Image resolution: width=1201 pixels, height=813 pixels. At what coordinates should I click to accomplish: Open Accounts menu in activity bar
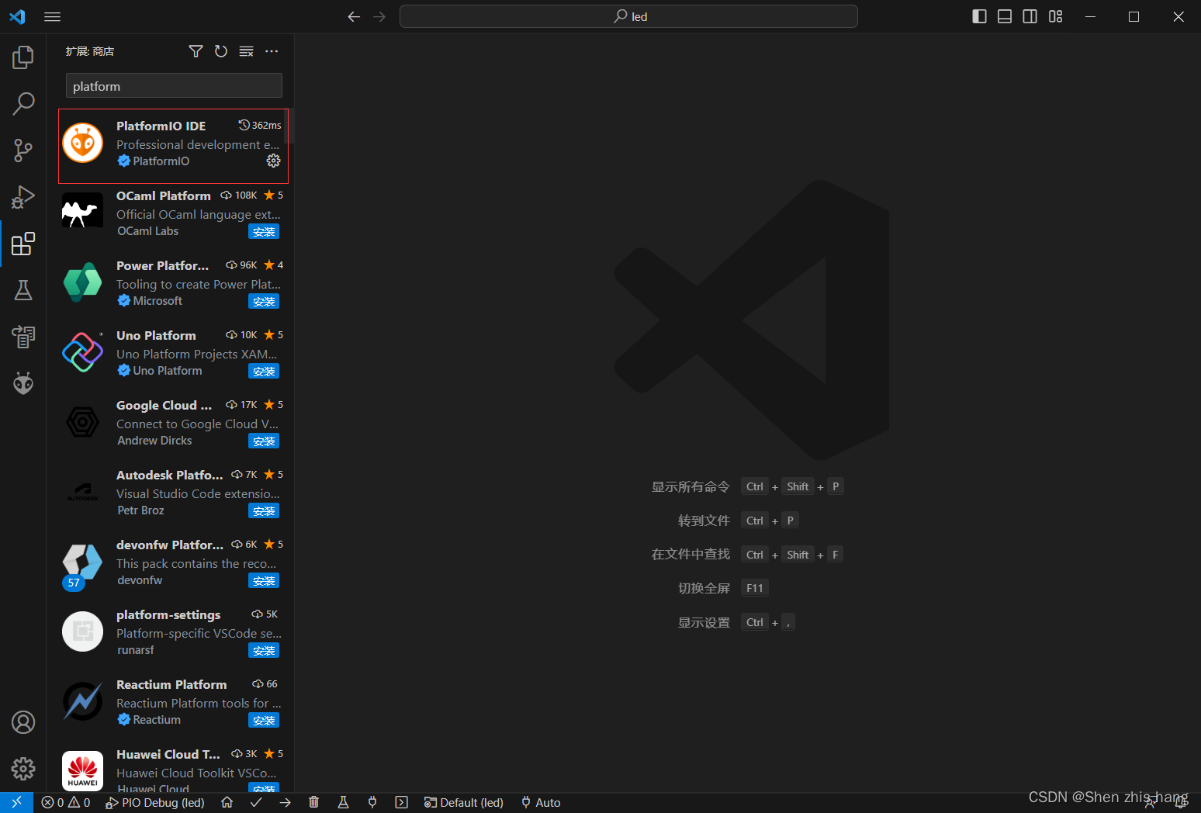point(23,722)
